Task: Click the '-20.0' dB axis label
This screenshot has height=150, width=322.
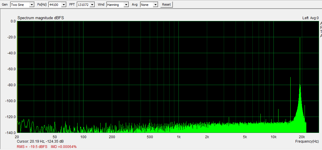Action: pyautogui.click(x=12, y=37)
